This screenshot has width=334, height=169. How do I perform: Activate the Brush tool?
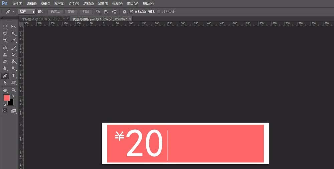[x=14, y=48]
